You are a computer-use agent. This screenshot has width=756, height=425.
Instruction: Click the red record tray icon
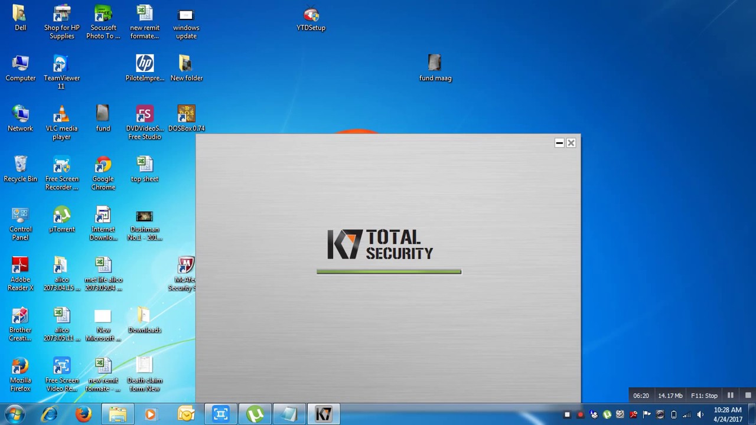[580, 414]
